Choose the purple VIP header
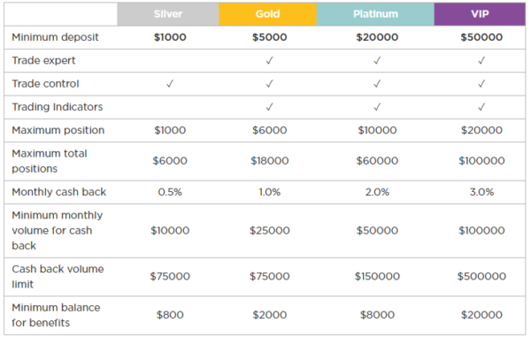Image resolution: width=531 pixels, height=338 pixels. coord(480,14)
